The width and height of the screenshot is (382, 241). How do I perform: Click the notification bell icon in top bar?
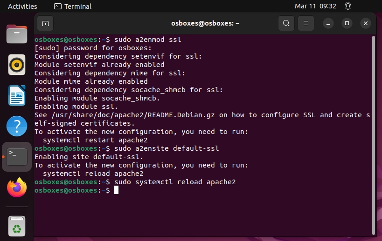point(348,7)
